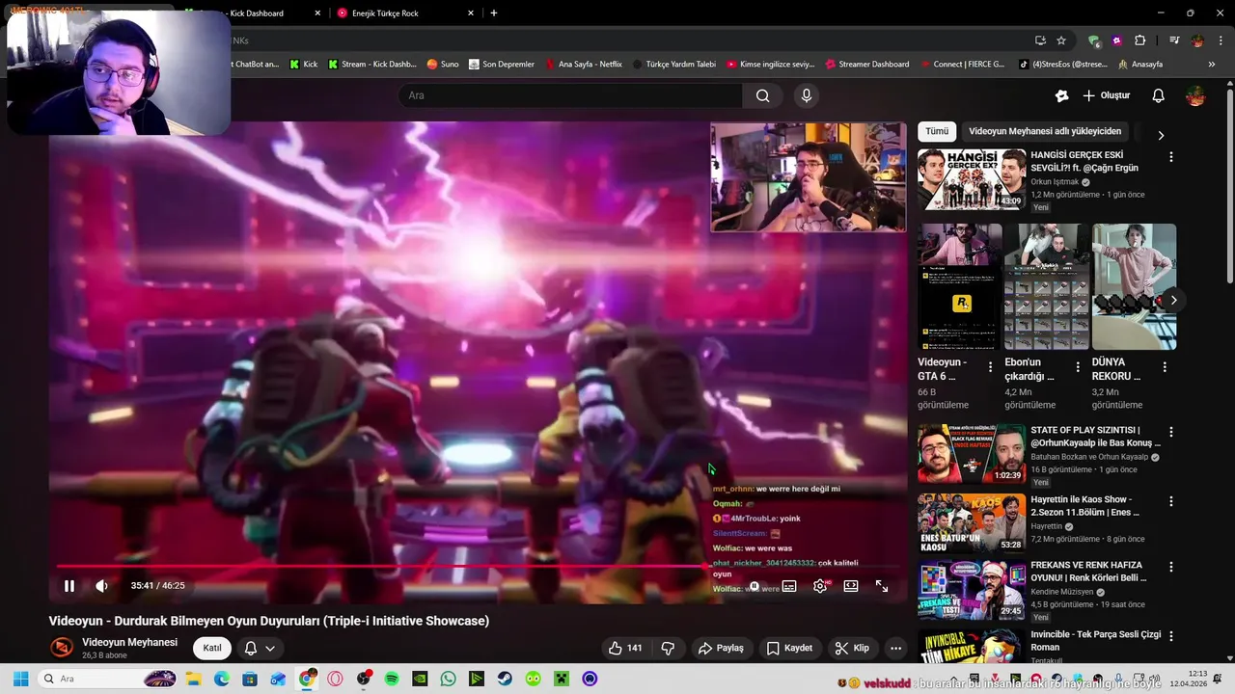Open OBS Studio from the taskbar

(x=364, y=679)
